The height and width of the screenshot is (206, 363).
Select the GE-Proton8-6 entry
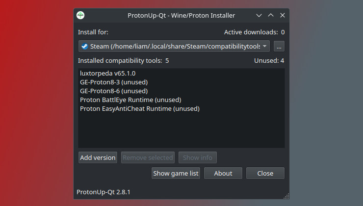(x=114, y=91)
